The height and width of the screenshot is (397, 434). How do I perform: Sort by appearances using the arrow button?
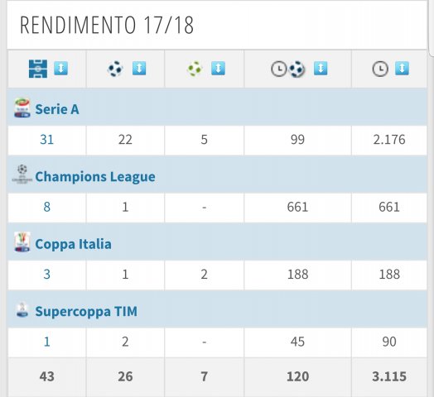61,69
